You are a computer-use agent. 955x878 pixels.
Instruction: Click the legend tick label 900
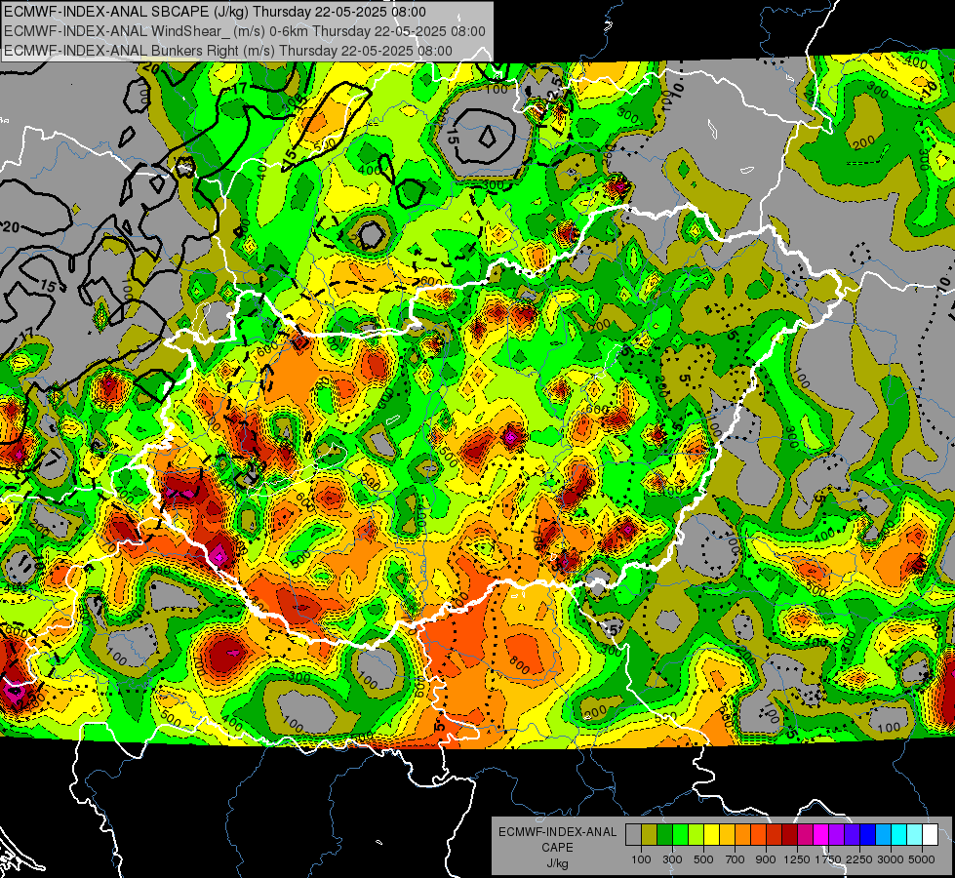click(x=766, y=859)
